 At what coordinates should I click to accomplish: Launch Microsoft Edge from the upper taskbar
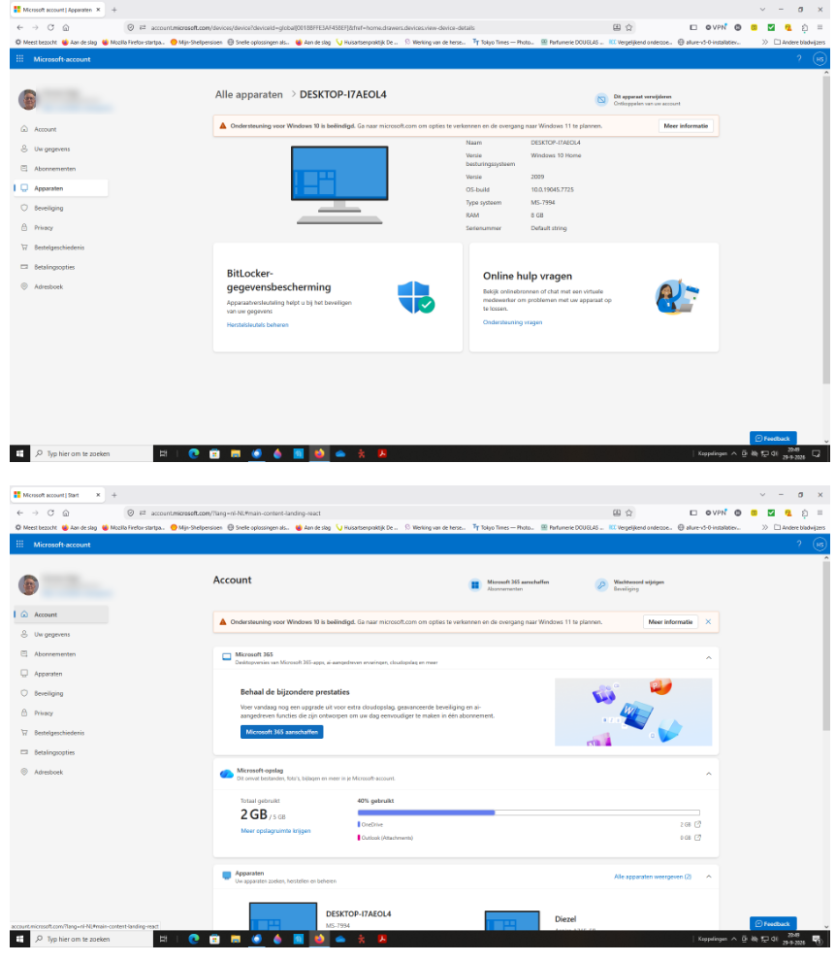point(194,453)
